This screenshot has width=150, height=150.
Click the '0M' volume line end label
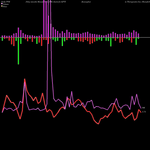(143, 108)
